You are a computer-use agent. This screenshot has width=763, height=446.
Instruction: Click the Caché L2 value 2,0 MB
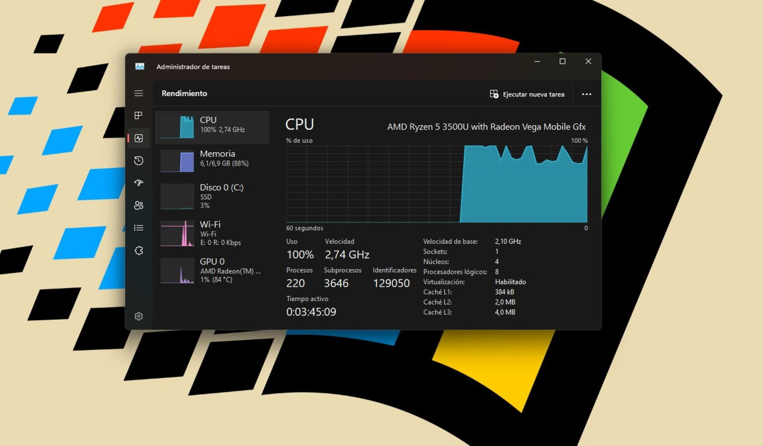(x=505, y=302)
